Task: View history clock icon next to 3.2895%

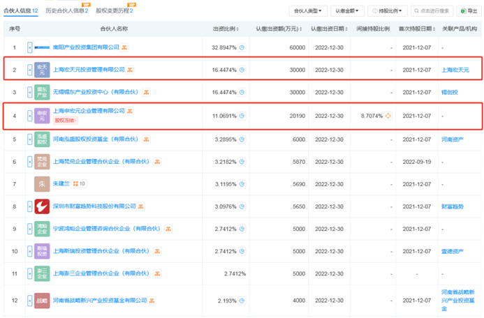Action: click(242, 139)
